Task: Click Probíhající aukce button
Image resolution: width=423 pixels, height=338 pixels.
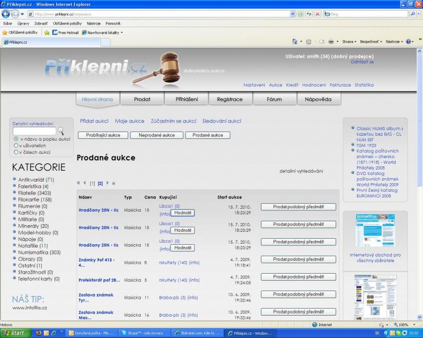Action: pos(103,135)
